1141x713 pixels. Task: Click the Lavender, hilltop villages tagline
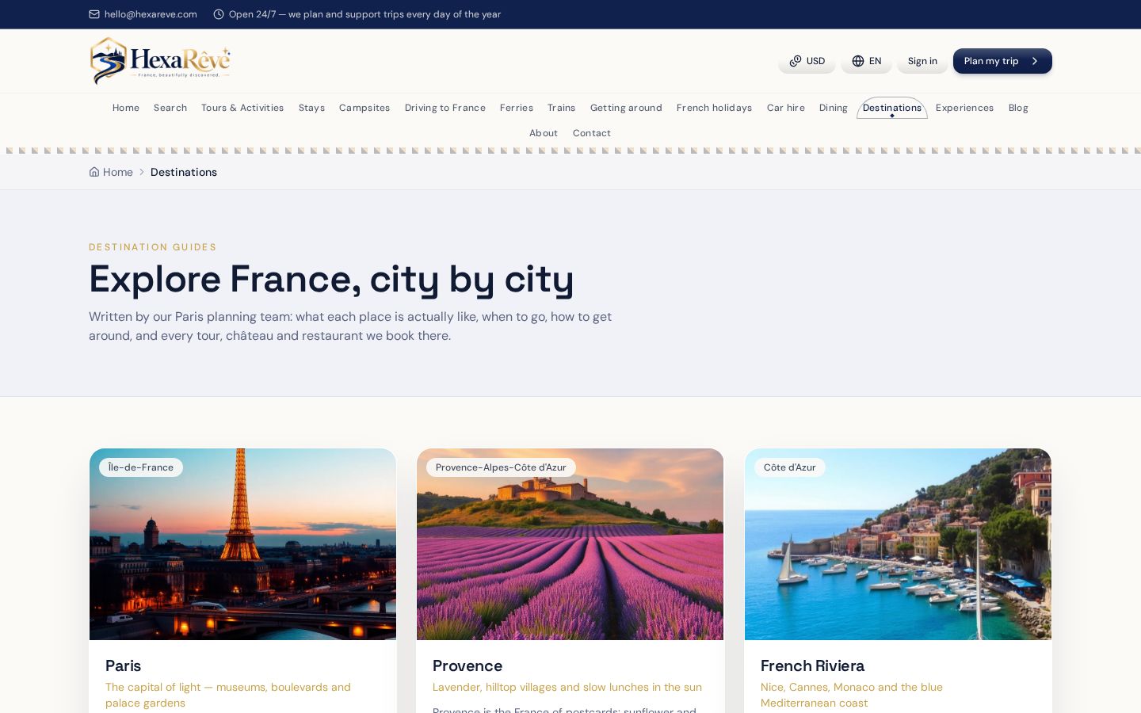pos(567,687)
